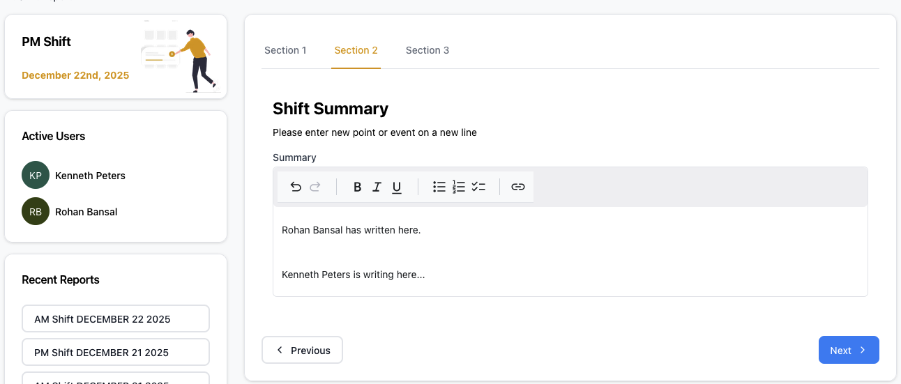This screenshot has height=384, width=901.
Task: Click the line Kenneth Peters is writing
Action: (354, 275)
